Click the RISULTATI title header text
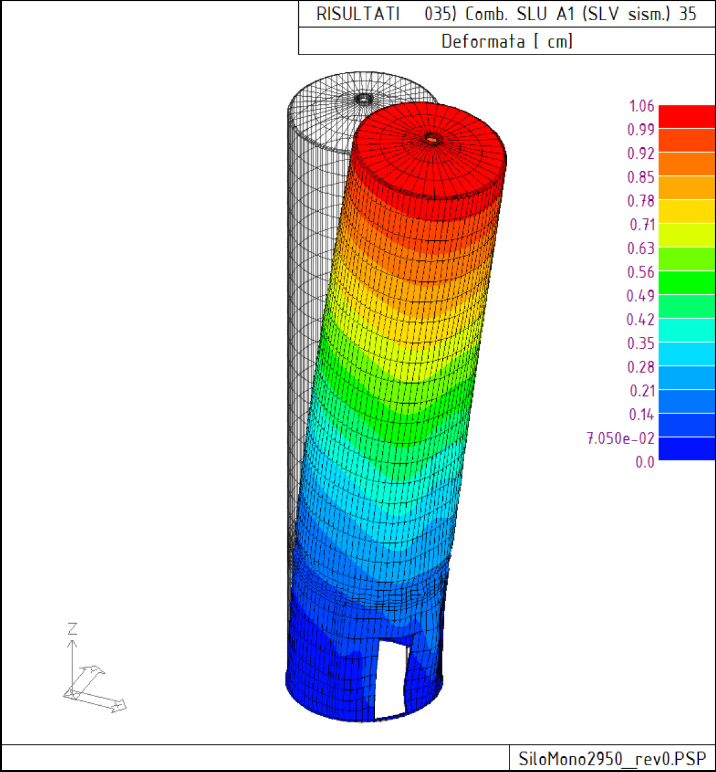This screenshot has height=772, width=716. coord(358,14)
